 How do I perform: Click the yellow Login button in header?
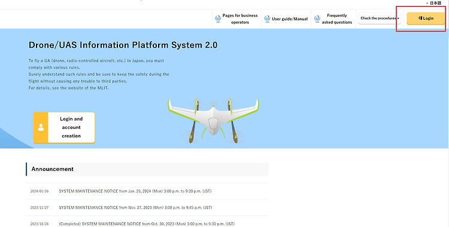[x=426, y=19]
